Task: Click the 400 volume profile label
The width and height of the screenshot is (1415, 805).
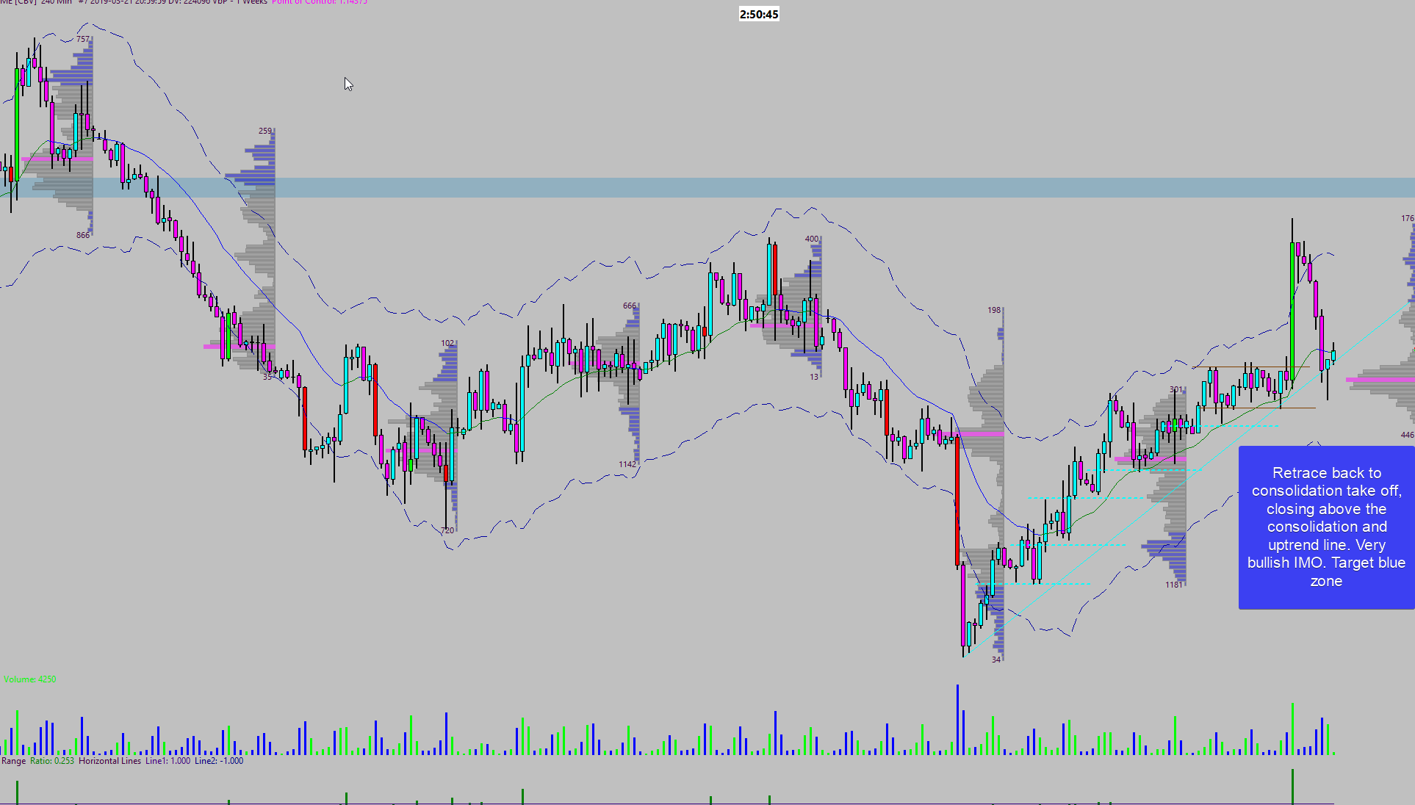Action: point(812,239)
